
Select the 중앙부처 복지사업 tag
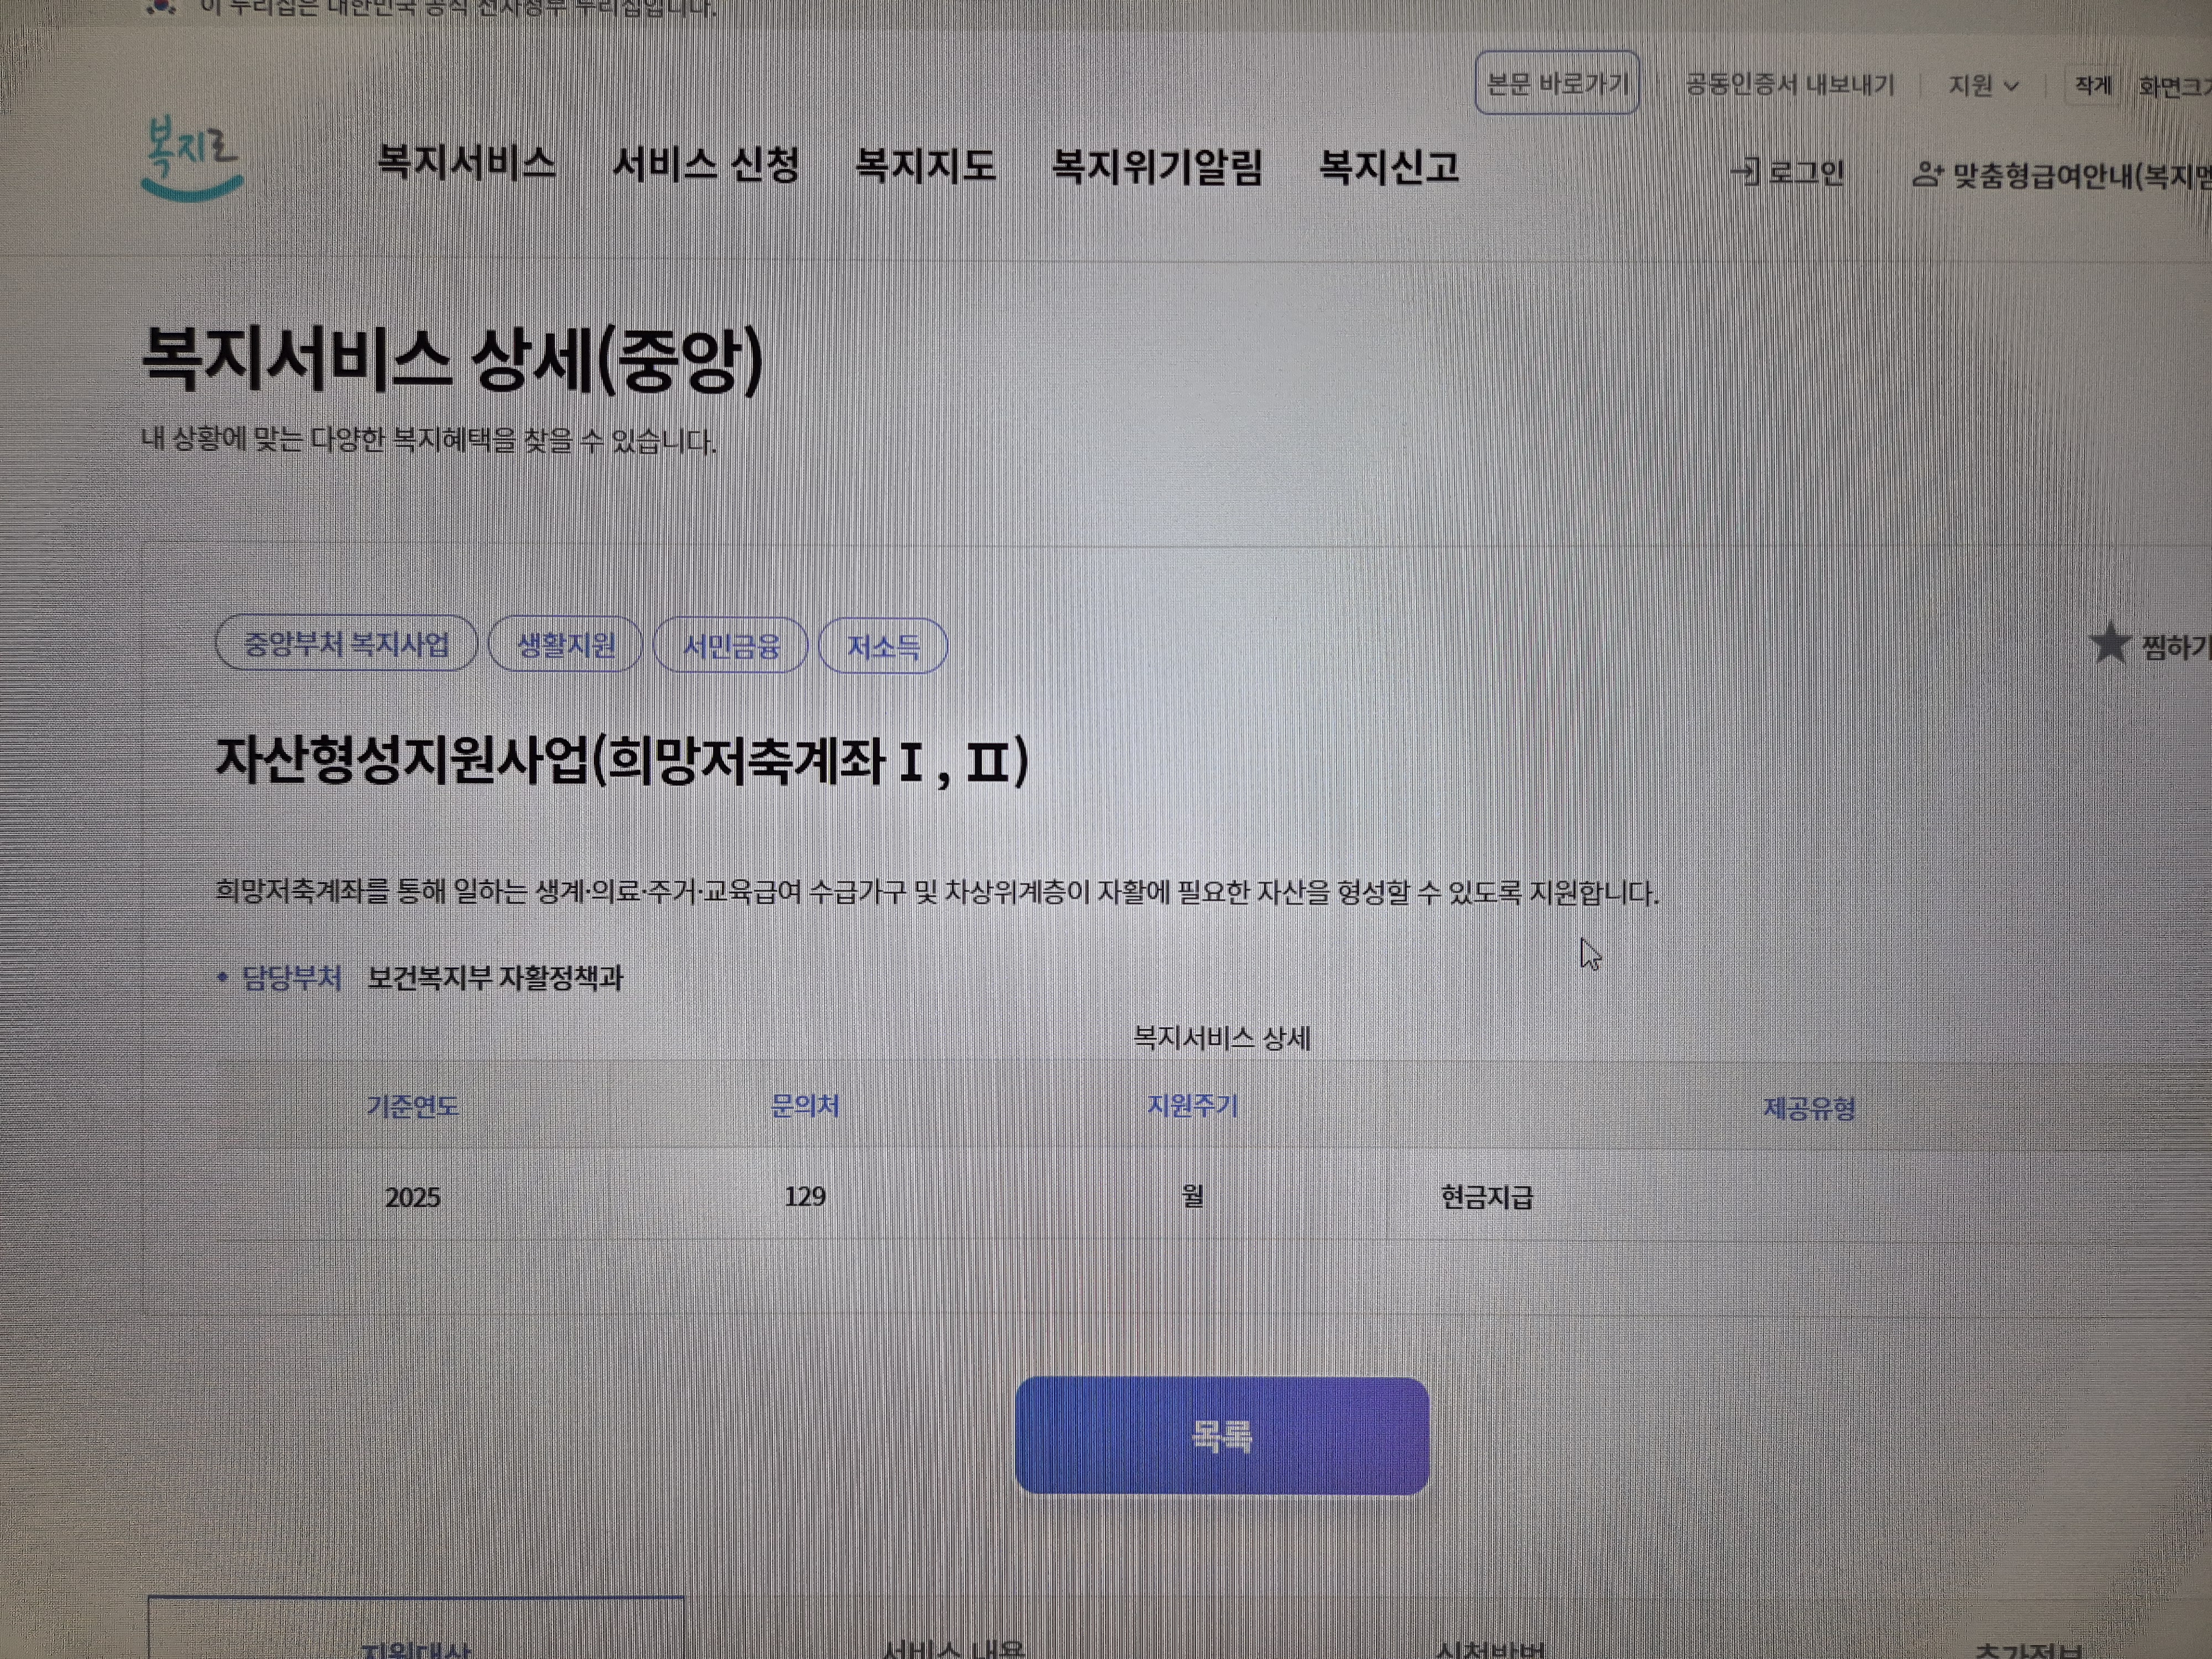[x=346, y=644]
